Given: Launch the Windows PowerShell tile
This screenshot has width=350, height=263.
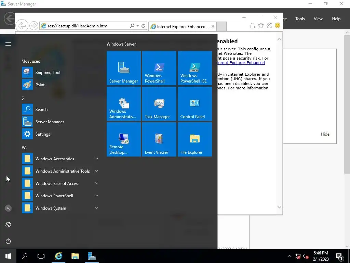Looking at the screenshot, I should point(159,68).
